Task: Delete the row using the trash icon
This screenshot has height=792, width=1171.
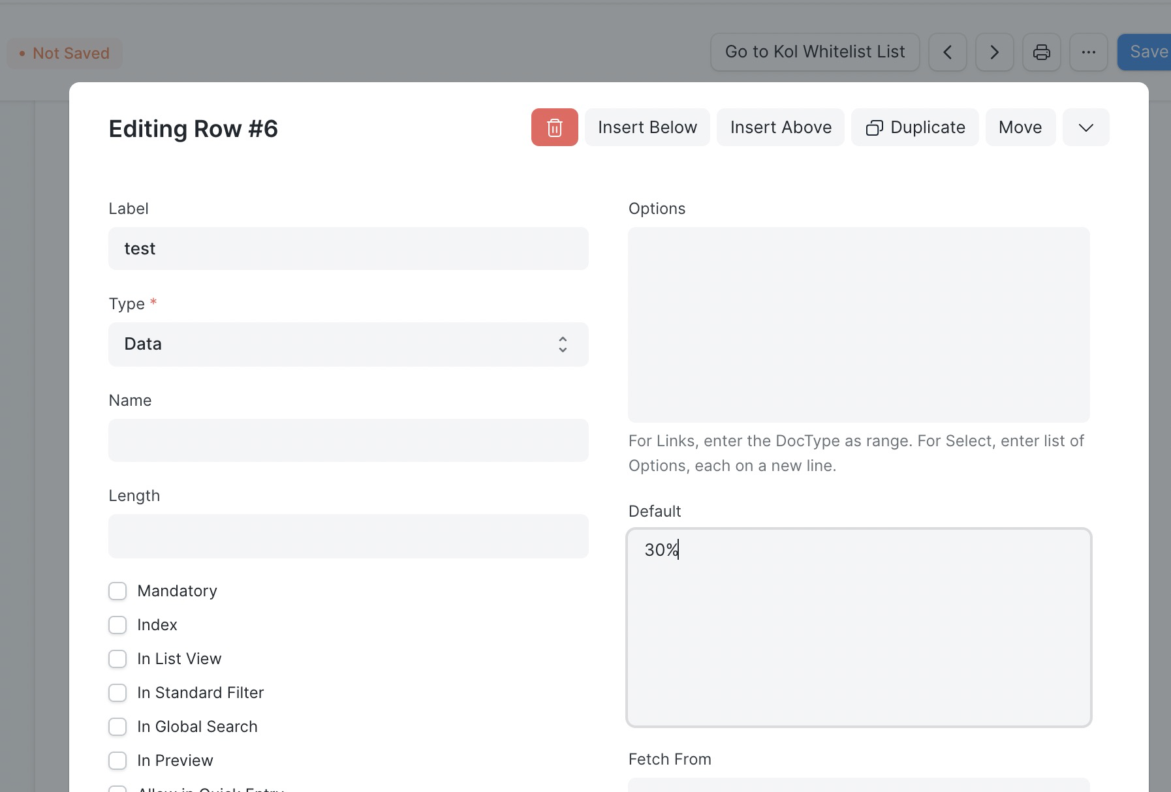Action: (x=554, y=127)
